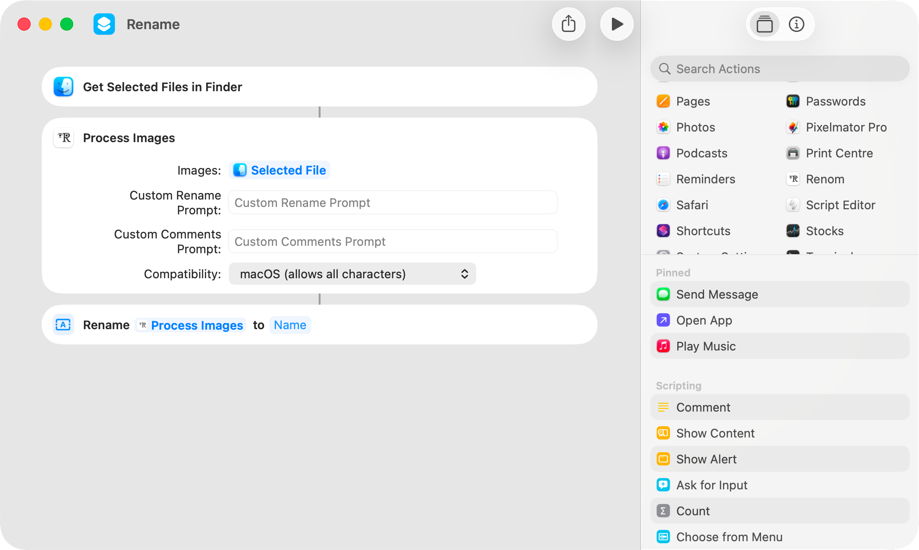Select the Send Message pinned action
919x550 pixels.
click(717, 294)
